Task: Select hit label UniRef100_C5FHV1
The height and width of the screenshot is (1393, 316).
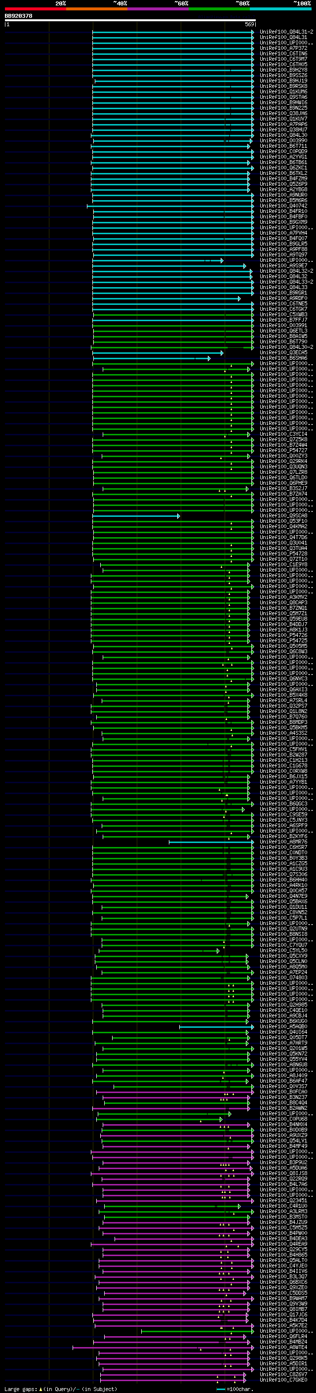Action: pyautogui.click(x=283, y=750)
